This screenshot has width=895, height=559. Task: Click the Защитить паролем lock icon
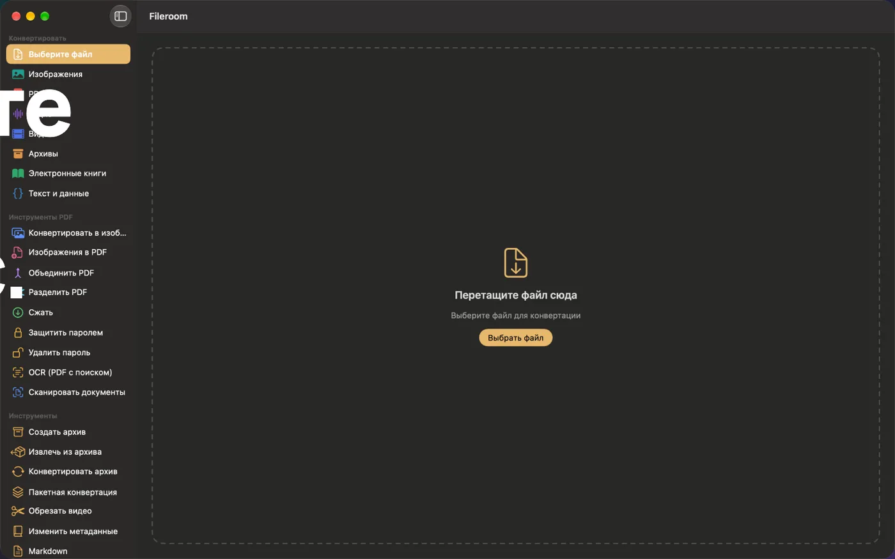[x=18, y=332]
